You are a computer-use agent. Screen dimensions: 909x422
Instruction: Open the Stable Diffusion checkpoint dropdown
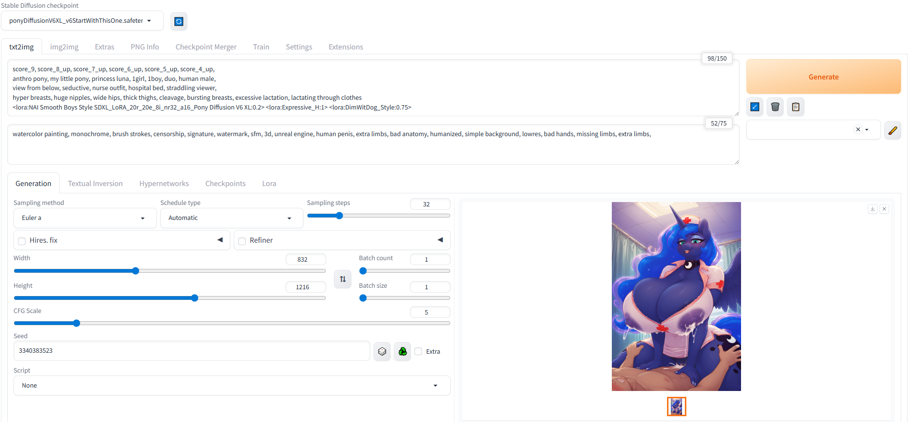tap(82, 21)
